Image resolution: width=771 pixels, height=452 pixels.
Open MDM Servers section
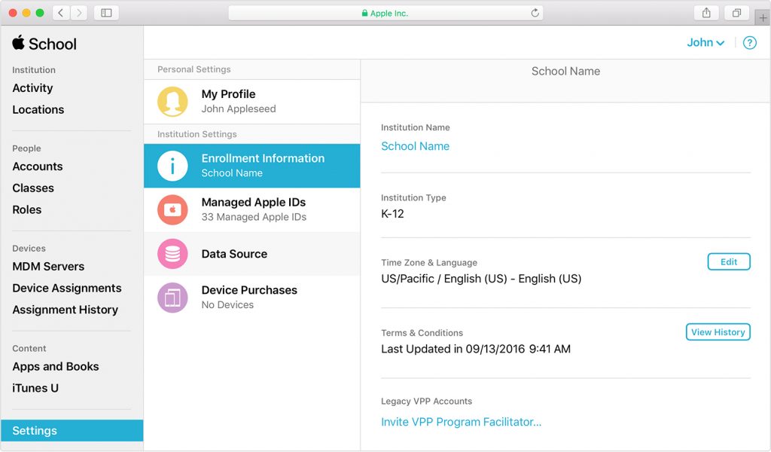pyautogui.click(x=48, y=266)
